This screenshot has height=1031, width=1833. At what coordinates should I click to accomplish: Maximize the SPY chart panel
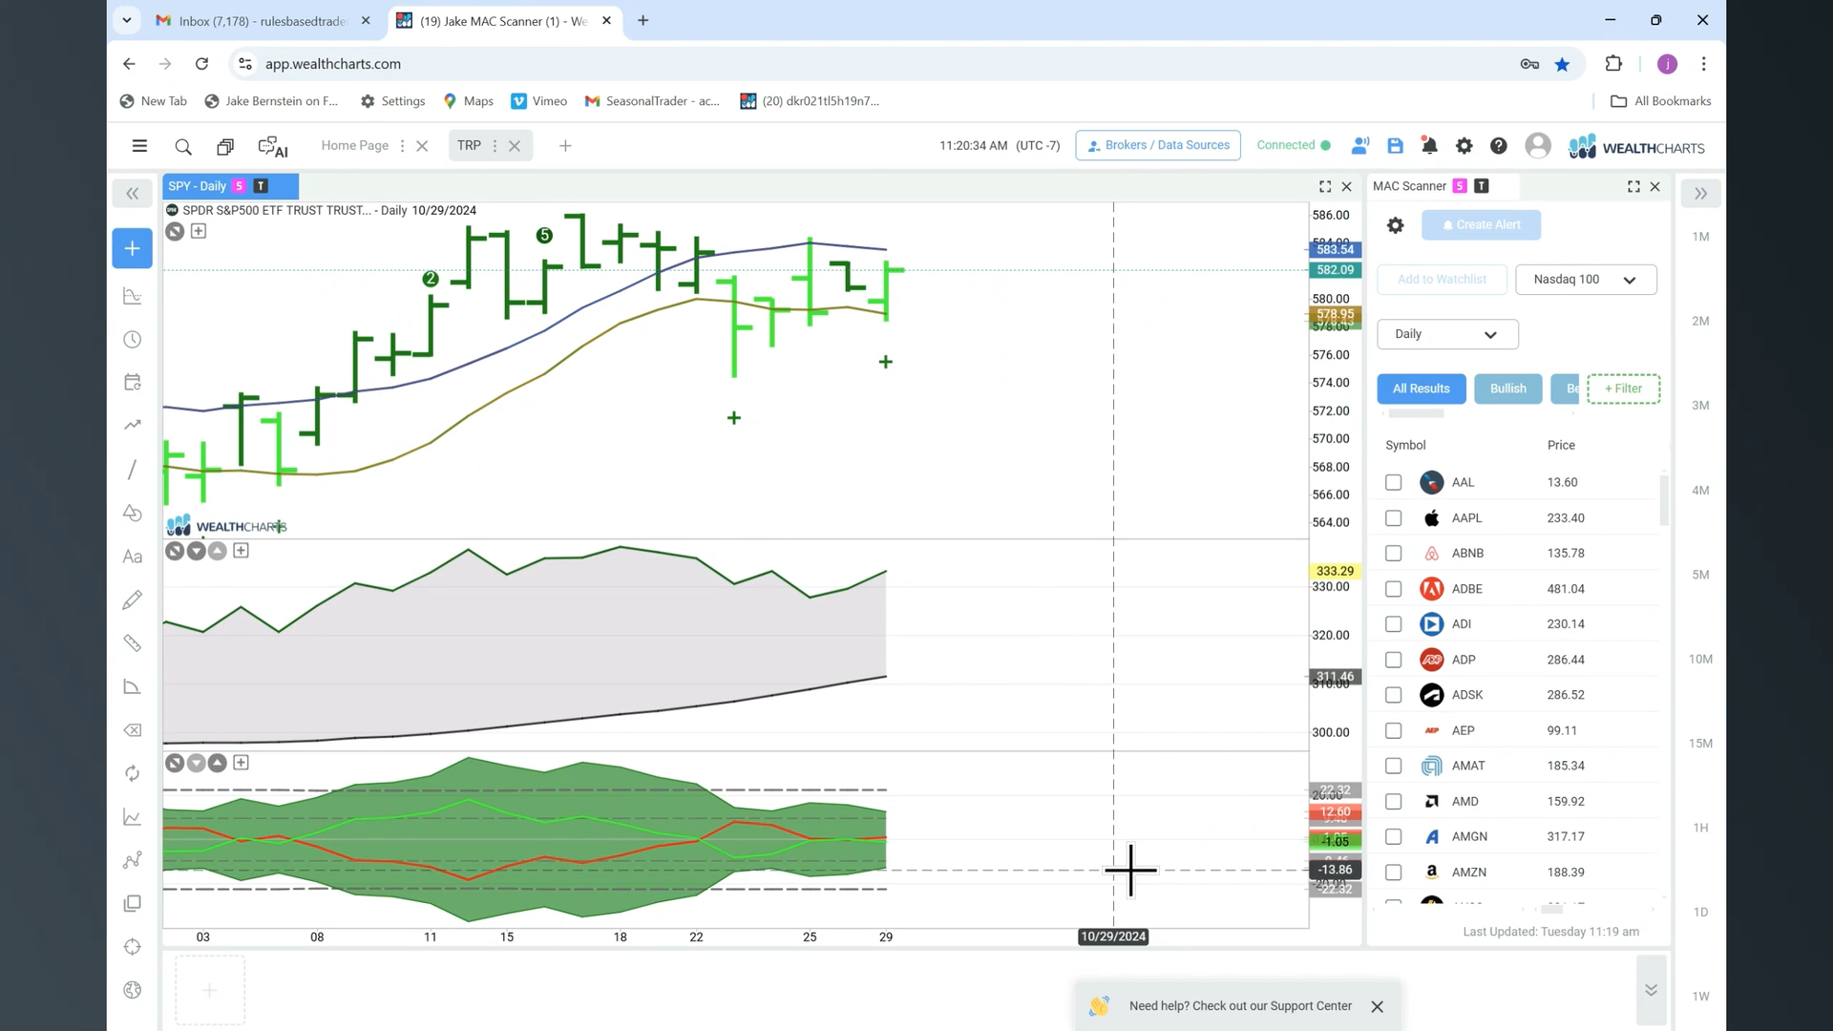(1325, 187)
